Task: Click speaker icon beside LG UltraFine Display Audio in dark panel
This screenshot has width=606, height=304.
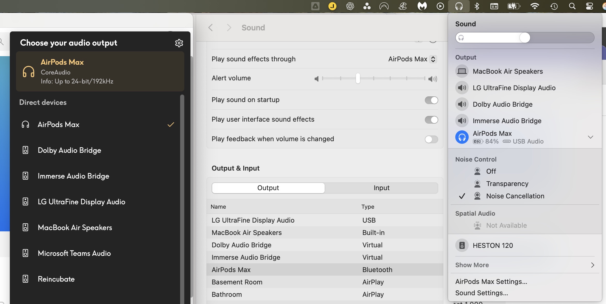Action: pyautogui.click(x=25, y=202)
